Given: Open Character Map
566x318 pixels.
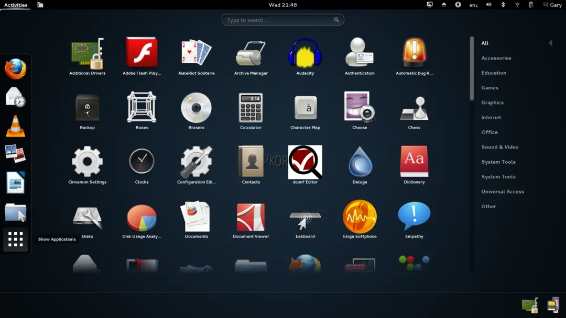Looking at the screenshot, I should point(306,107).
